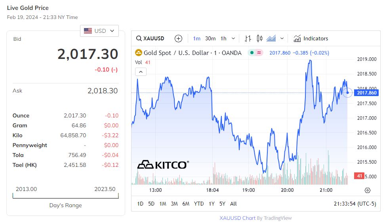Collapse the chart legend with arrow button

pos(141,72)
